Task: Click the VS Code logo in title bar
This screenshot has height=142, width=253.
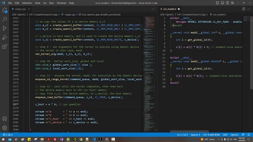Action: coord(4,3)
